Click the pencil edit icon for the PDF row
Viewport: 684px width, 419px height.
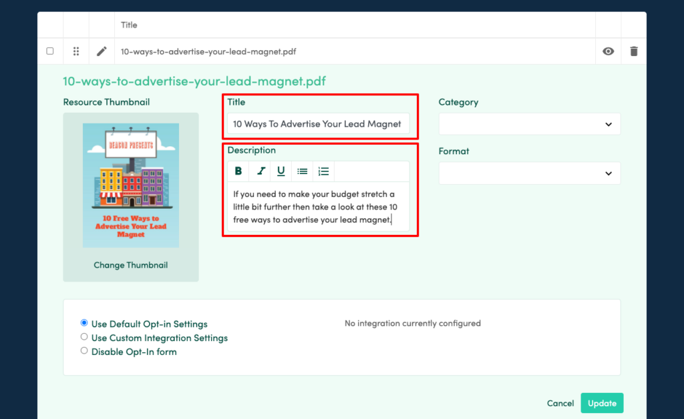tap(102, 51)
